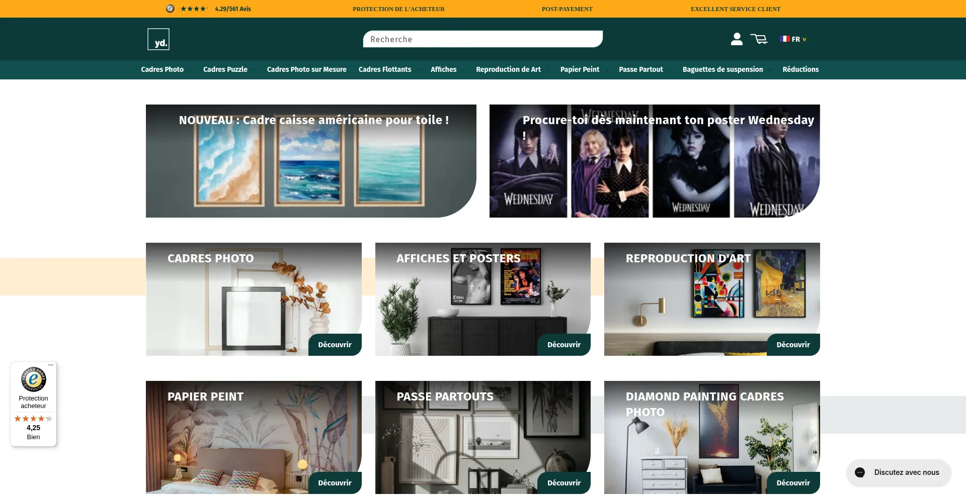Click Découvrir on Affiches et Posters card
The image size is (966, 499).
pos(564,345)
